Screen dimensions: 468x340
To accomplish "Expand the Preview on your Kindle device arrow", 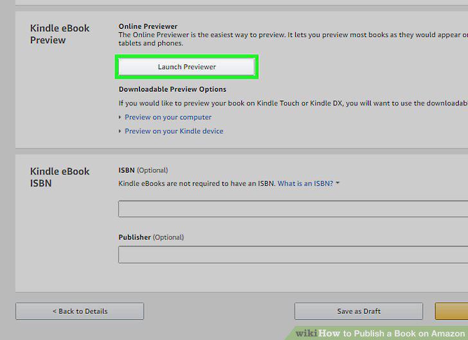I will point(120,131).
